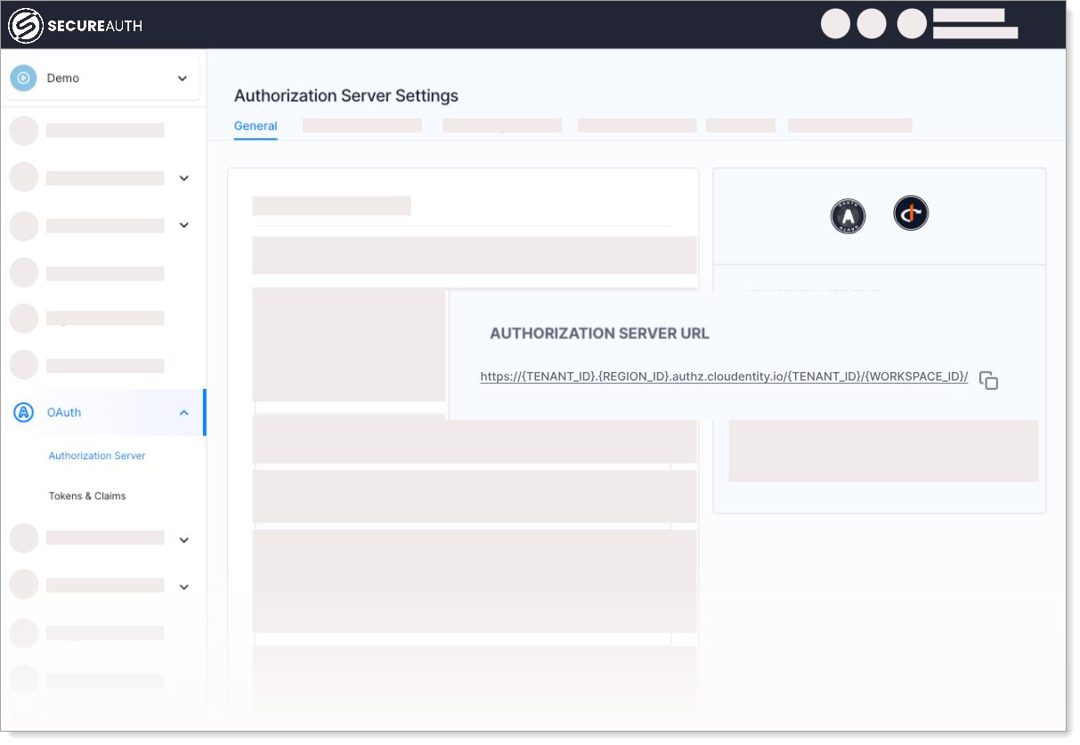Click the AUTHORIZATION SERVER URL label
This screenshot has height=745, width=1080.
pos(600,334)
